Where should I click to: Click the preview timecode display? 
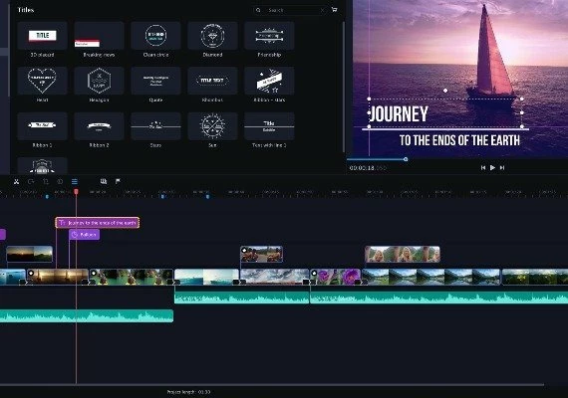[368, 168]
